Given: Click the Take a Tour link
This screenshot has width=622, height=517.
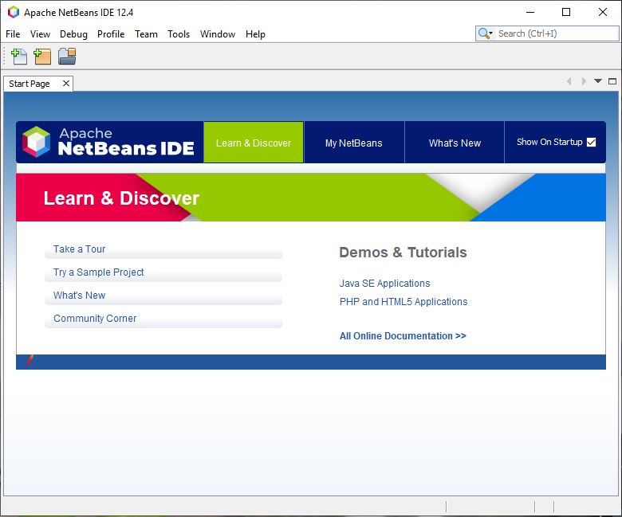Looking at the screenshot, I should pos(79,249).
